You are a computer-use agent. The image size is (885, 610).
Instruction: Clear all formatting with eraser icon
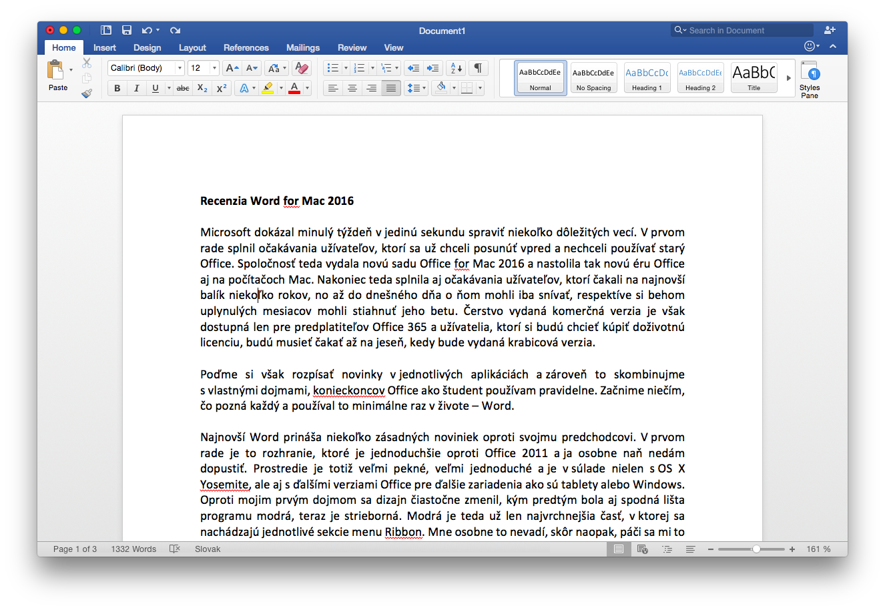tap(302, 68)
